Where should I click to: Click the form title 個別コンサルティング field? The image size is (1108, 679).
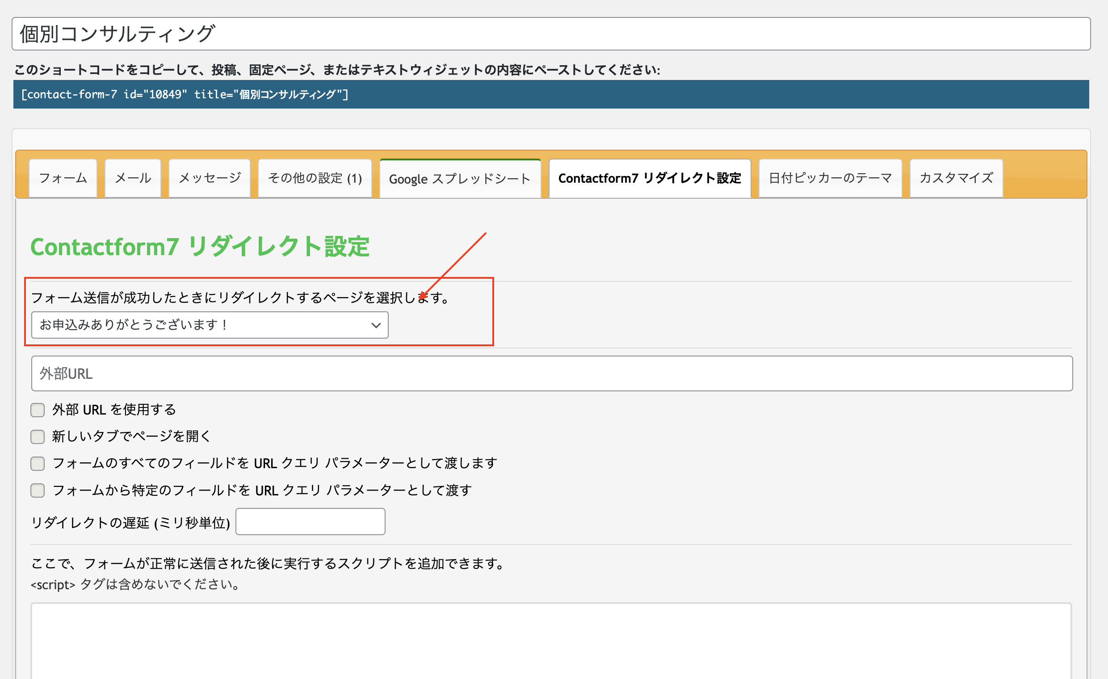pos(551,34)
